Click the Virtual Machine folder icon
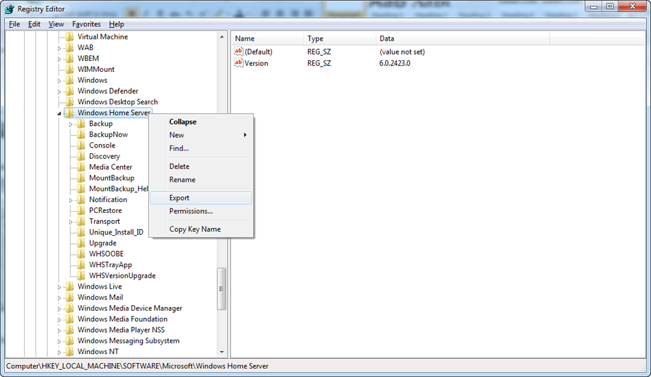 pyautogui.click(x=70, y=36)
